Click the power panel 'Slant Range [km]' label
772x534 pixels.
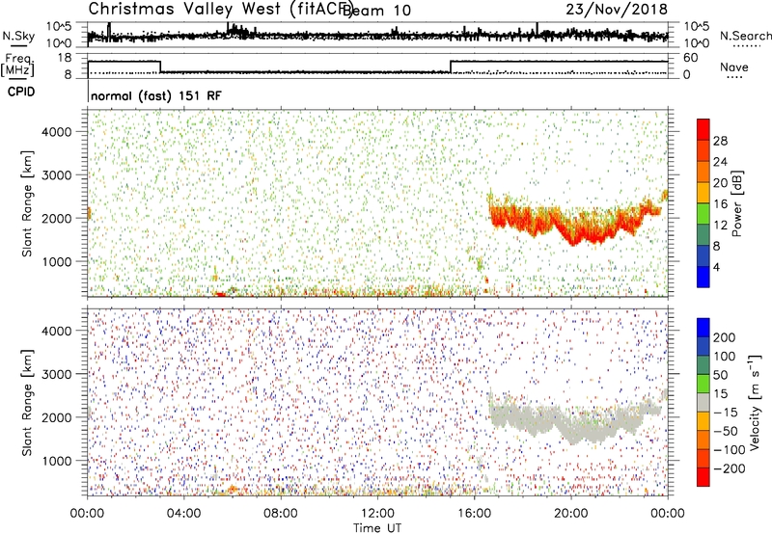(27, 203)
